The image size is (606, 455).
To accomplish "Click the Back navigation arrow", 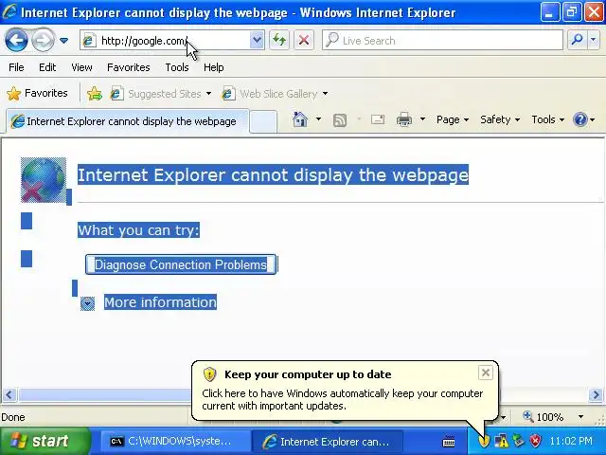I will [16, 40].
